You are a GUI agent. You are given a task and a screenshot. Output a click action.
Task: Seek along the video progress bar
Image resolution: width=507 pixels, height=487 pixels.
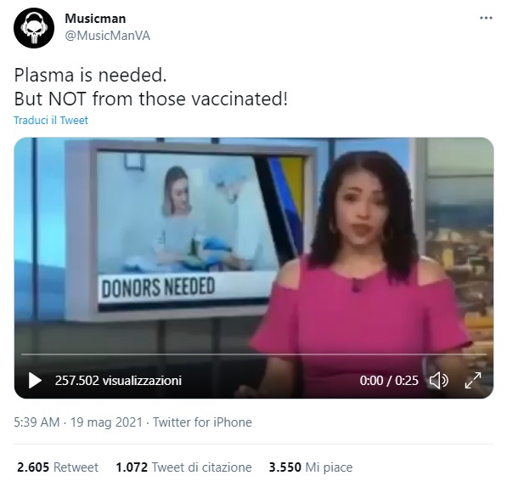tap(254, 354)
